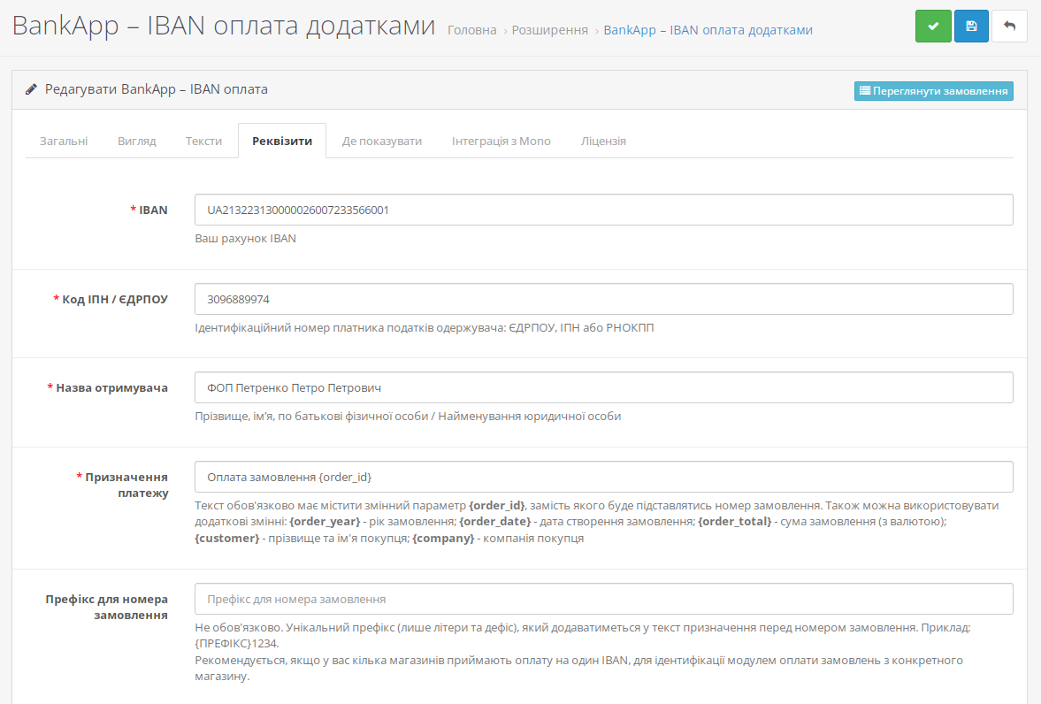Screen dimensions: 1041x704
Task: Click the blue floppy disk save button
Action: tap(971, 27)
